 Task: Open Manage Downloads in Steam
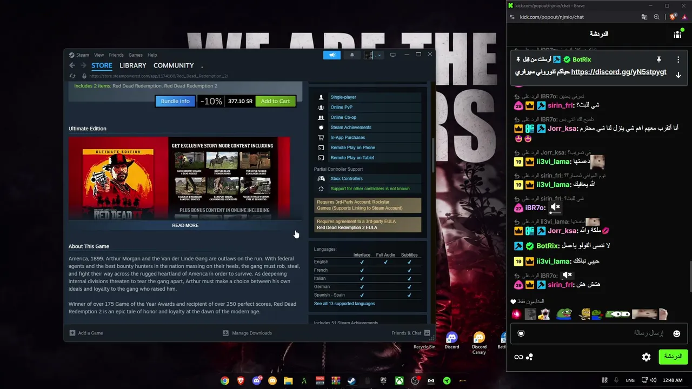click(247, 333)
